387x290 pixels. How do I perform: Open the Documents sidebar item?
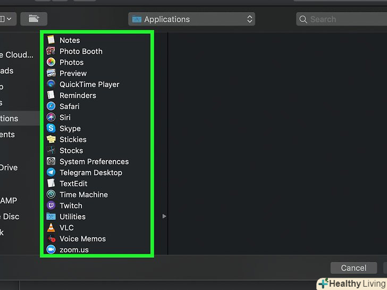[x=7, y=134]
